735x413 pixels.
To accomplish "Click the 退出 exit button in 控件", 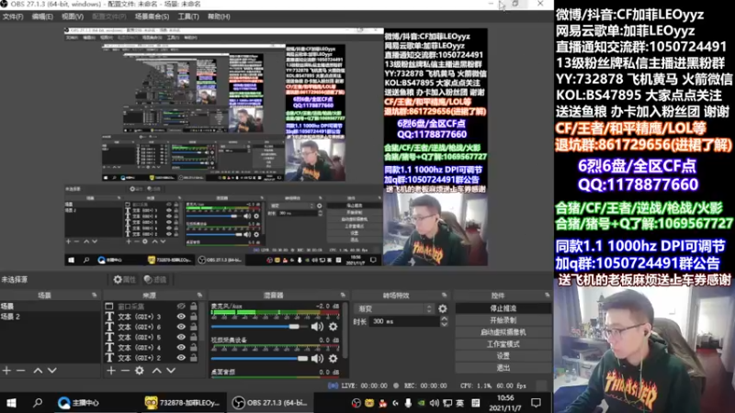I will point(503,368).
